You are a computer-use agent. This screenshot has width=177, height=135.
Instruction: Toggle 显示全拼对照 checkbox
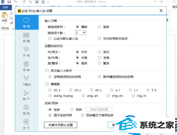(50, 115)
